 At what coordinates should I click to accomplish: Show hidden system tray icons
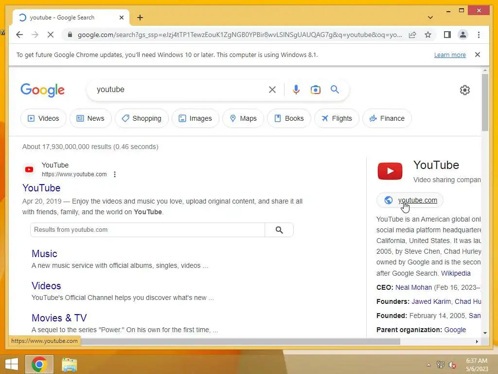[429, 365]
